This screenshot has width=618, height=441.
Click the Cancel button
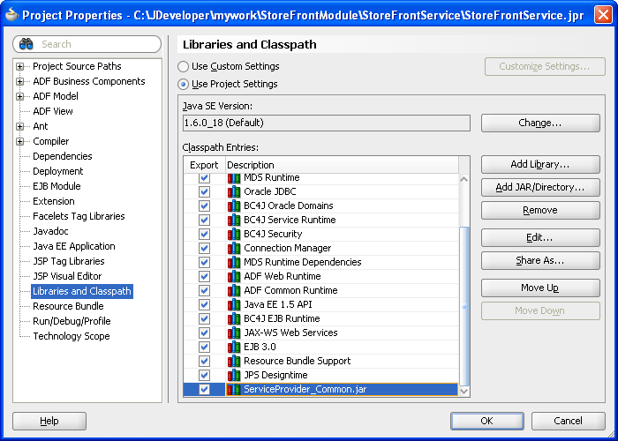[x=568, y=421]
